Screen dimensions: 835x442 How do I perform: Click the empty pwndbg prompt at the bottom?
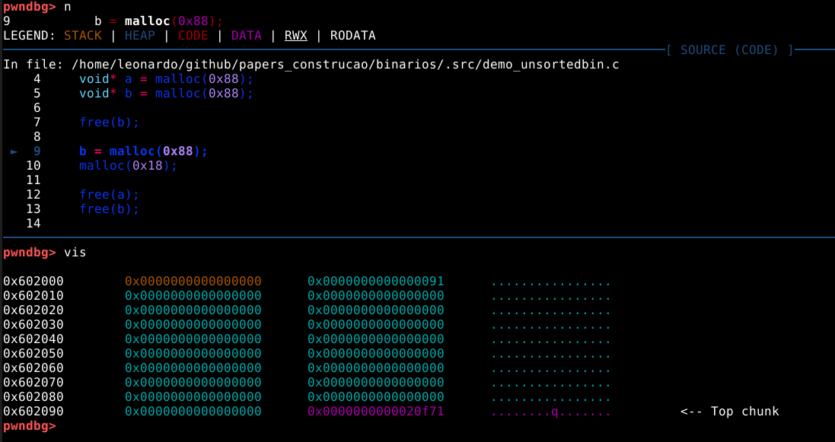[29, 426]
